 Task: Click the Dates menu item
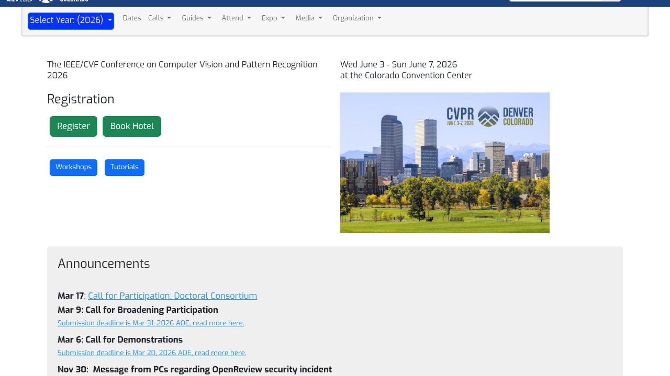click(x=132, y=18)
